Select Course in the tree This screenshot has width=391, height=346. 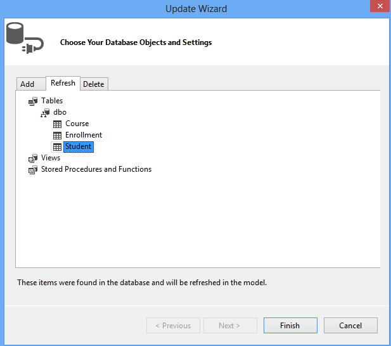point(77,124)
